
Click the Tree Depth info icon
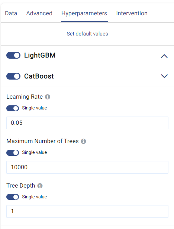point(40,186)
